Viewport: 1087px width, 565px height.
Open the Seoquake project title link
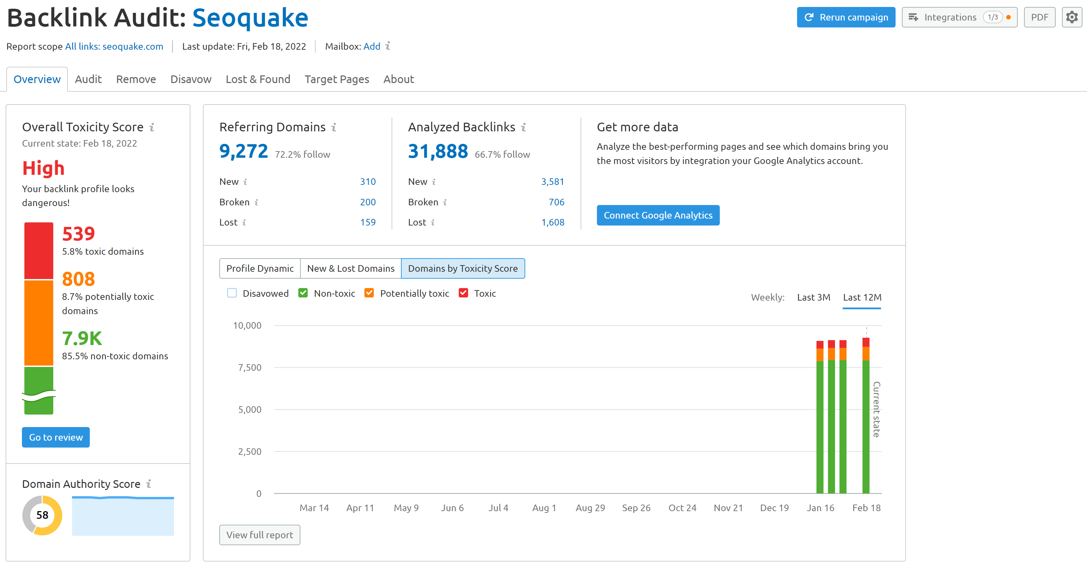(250, 17)
